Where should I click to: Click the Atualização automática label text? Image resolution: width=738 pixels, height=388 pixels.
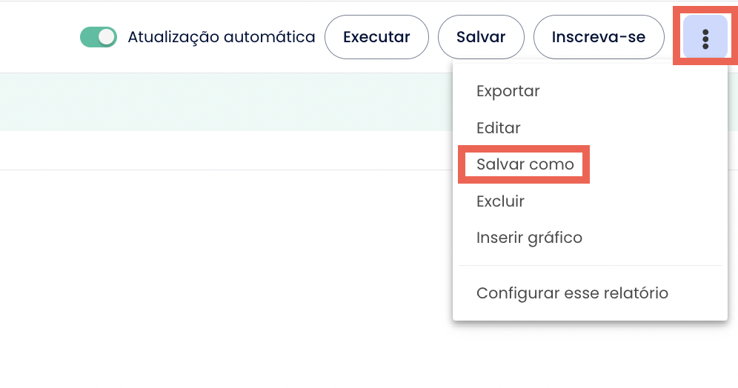pyautogui.click(x=221, y=37)
